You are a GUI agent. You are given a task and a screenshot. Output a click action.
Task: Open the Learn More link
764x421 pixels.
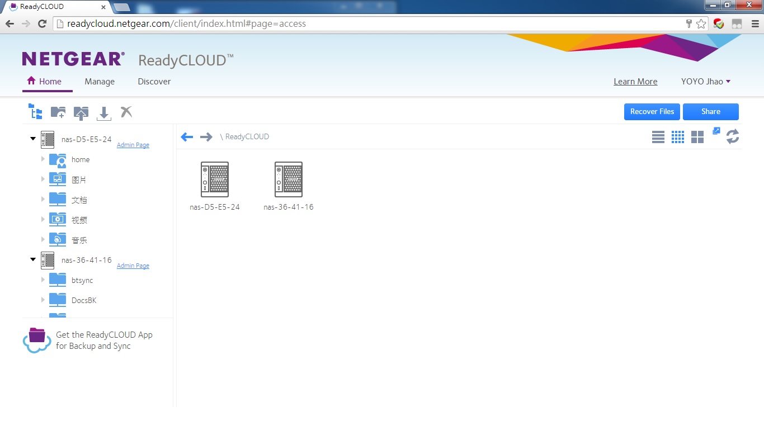(x=635, y=82)
